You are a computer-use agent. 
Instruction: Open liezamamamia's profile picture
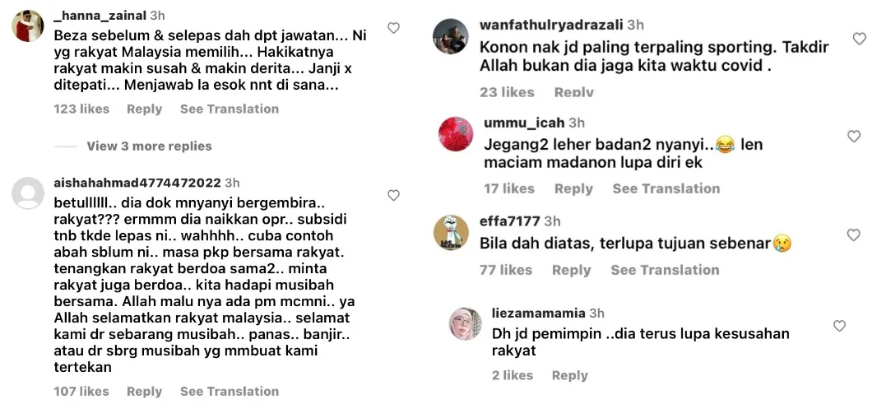coord(465,323)
